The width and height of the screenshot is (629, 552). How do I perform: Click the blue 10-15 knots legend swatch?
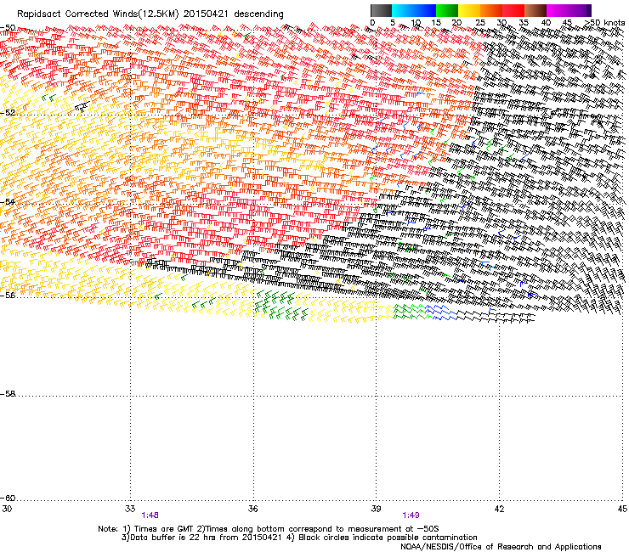(425, 10)
